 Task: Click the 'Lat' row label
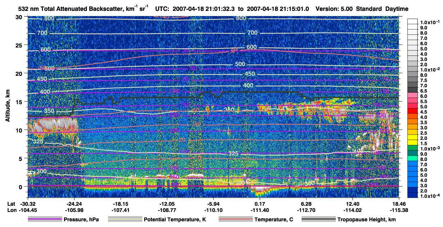point(11,204)
